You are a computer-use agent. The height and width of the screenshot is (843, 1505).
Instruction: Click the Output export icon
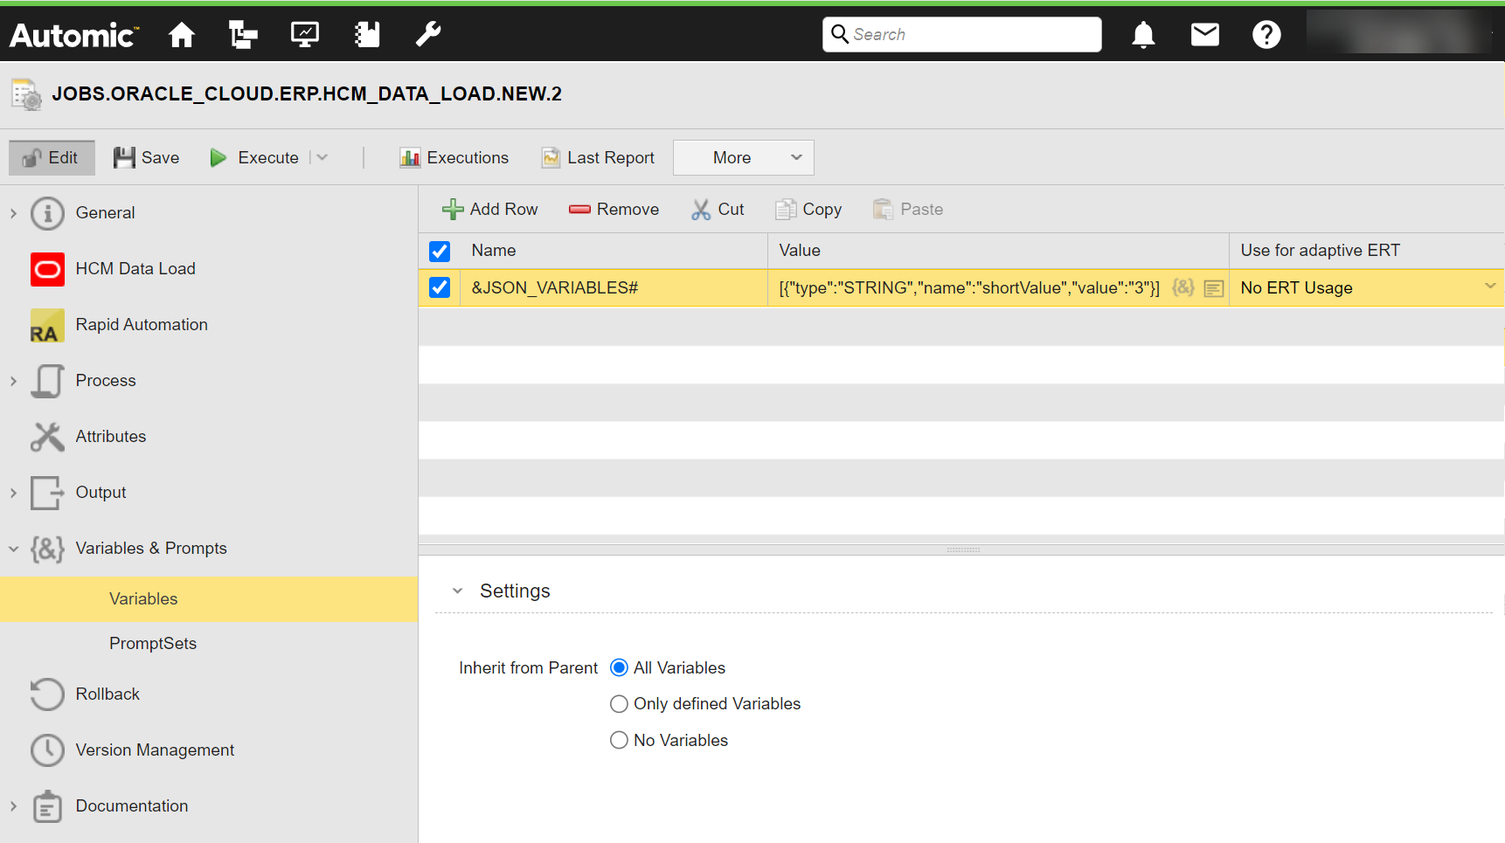pos(47,493)
